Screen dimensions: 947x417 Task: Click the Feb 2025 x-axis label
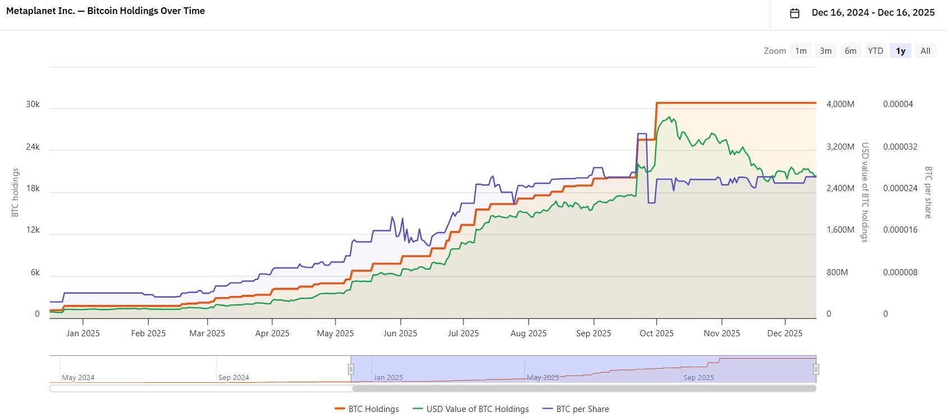148,333
